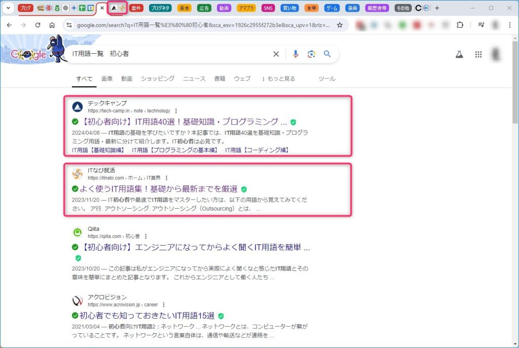Open the IT用語【コーディング編】 sitelink

click(x=257, y=150)
